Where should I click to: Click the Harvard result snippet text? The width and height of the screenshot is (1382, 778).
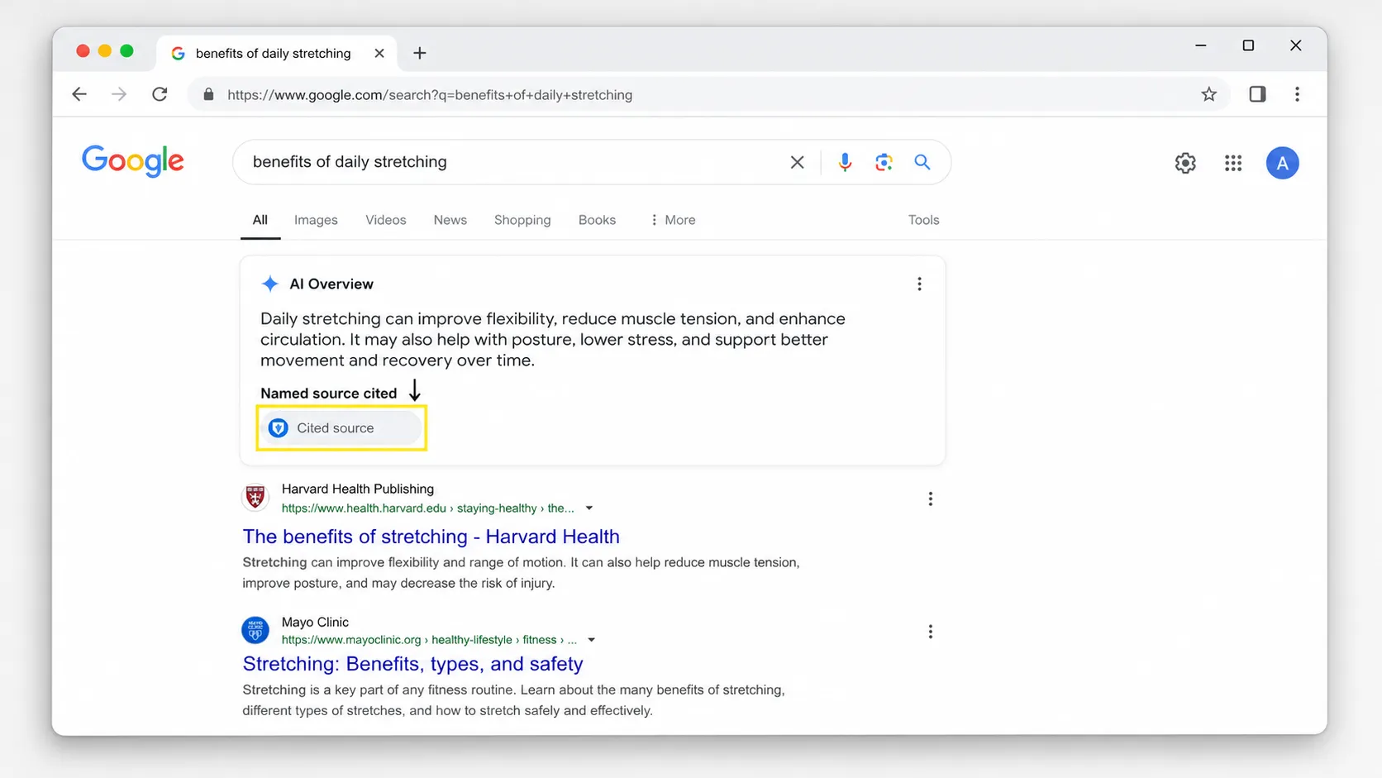[x=521, y=572]
